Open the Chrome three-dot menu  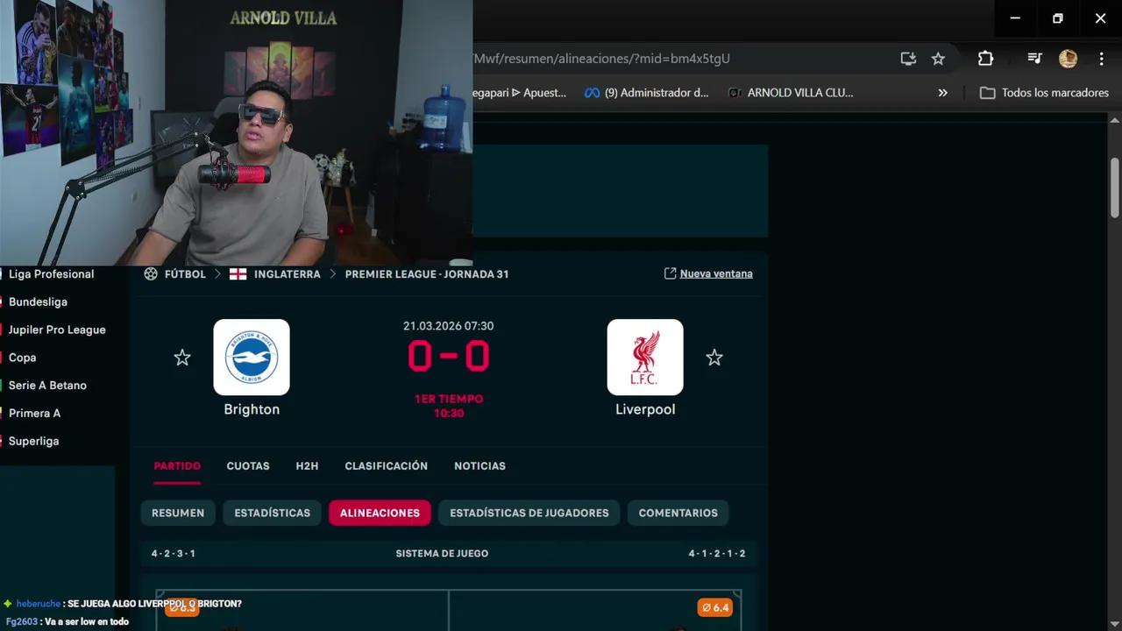1102,59
